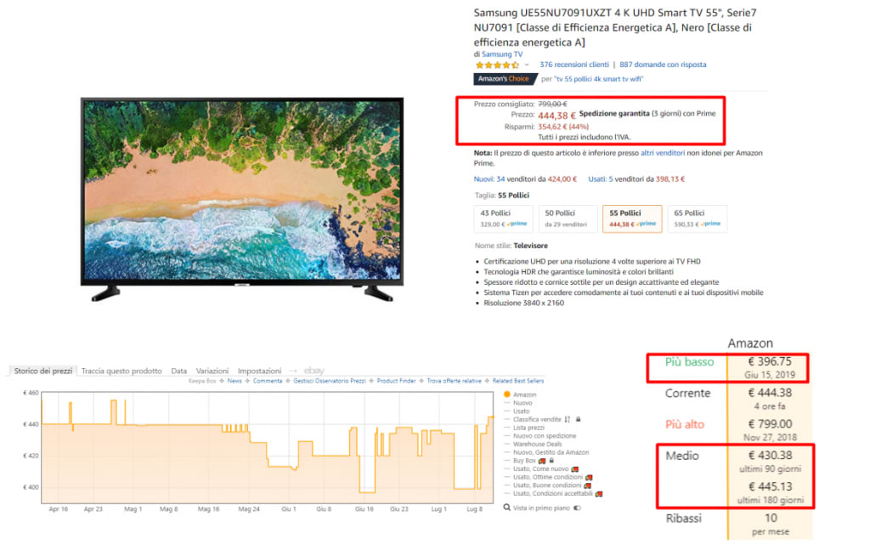Screen dimensions: 870x556
Task: Open Related Best Sellers link
Action: tap(518, 381)
